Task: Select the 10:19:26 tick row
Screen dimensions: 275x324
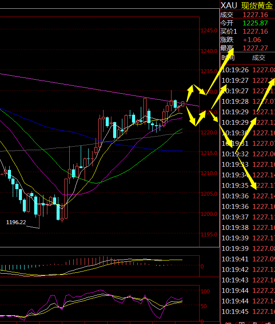Action: click(248, 70)
